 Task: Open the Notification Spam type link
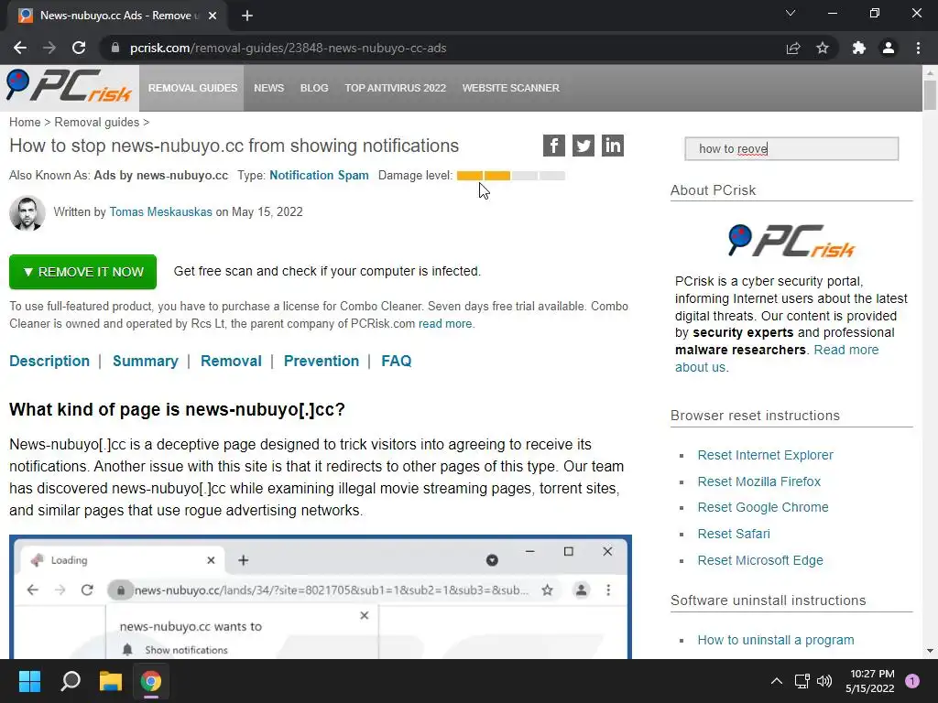pyautogui.click(x=319, y=175)
